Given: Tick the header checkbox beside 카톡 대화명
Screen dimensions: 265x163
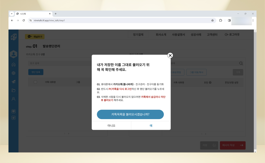Looking at the screenshot, I should tap(35, 82).
